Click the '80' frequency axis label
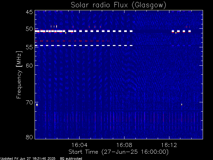 (x=29, y=137)
